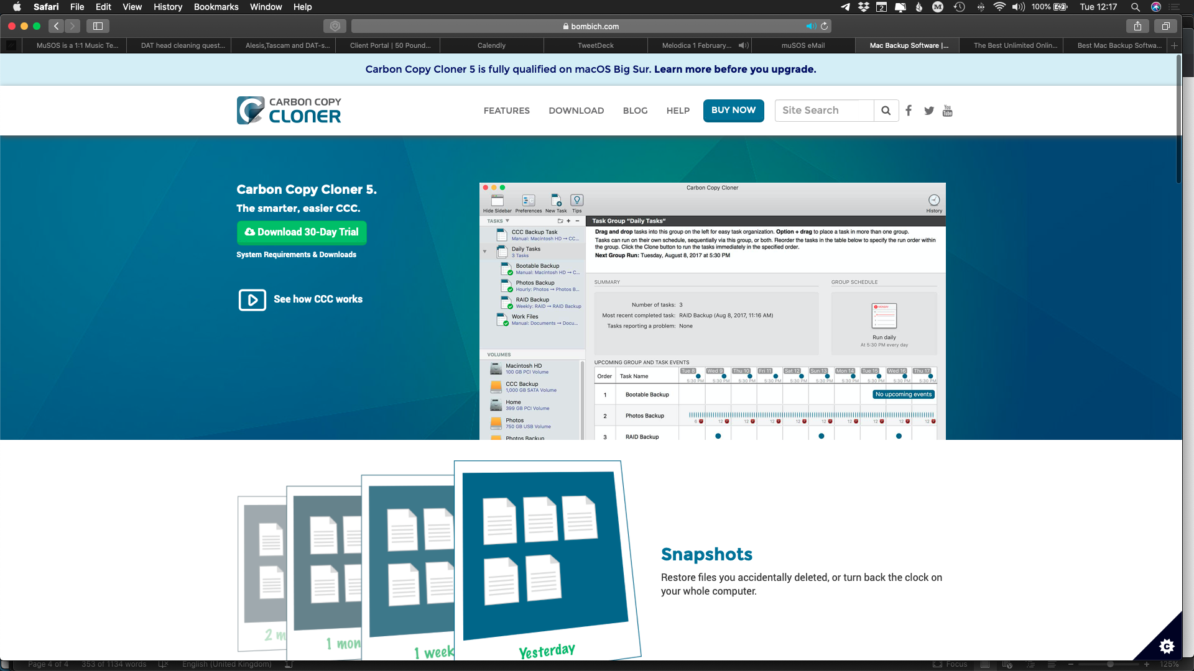Click Download 30-Day Trial button

(x=302, y=232)
